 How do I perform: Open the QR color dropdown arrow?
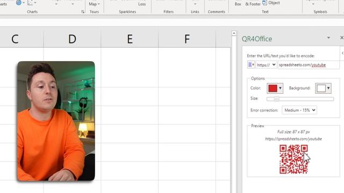[x=280, y=88]
